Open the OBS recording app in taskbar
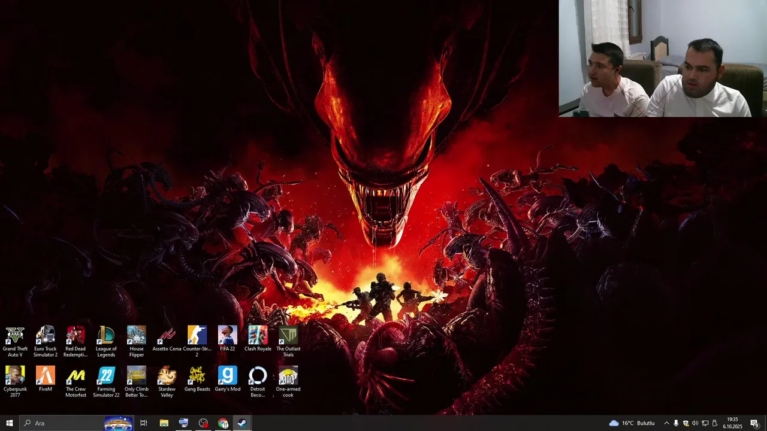 tap(203, 423)
